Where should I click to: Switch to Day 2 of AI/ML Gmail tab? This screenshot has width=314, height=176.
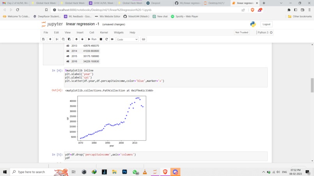point(15,3)
